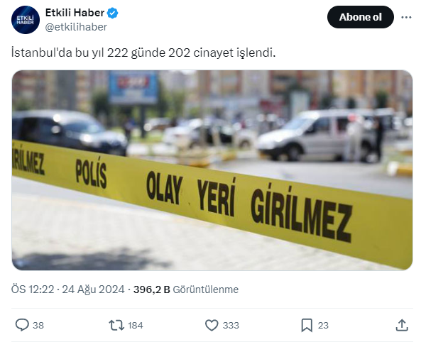
Task: Open the @etkilihaber handle link
Action: tap(76, 27)
